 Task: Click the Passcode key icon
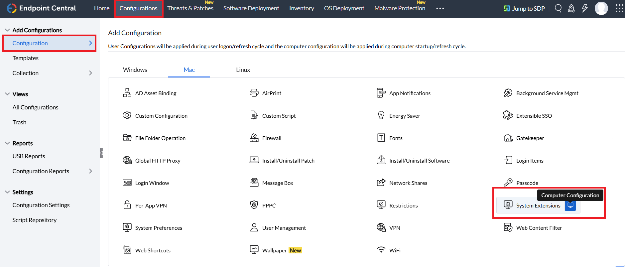coord(508,183)
